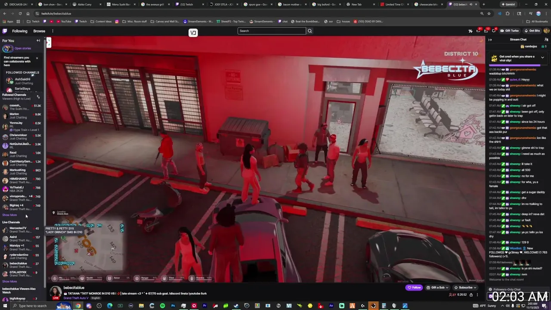Image resolution: width=551 pixels, height=310 pixels.
Task: Open the YouTube bookmark
Action: tap(63, 22)
